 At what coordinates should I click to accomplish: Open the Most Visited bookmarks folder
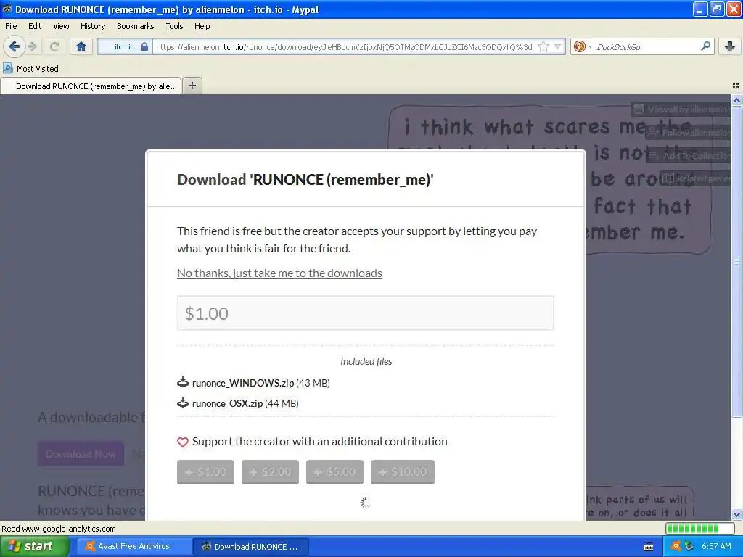tap(30, 69)
